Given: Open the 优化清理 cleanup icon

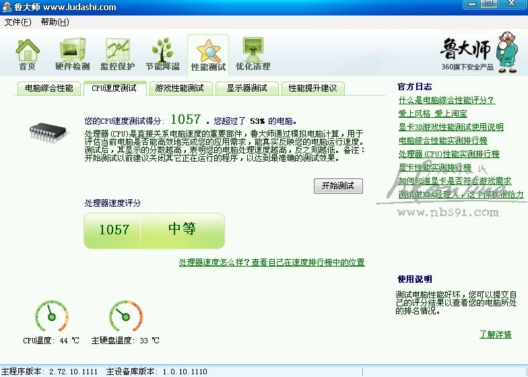Looking at the screenshot, I should pyautogui.click(x=253, y=54).
